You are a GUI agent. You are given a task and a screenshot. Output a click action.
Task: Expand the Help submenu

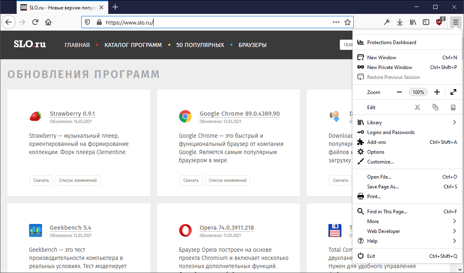[x=407, y=241]
